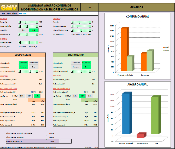Increase Peso vacío with right arrow
175x149 pixels.
tap(37, 26)
